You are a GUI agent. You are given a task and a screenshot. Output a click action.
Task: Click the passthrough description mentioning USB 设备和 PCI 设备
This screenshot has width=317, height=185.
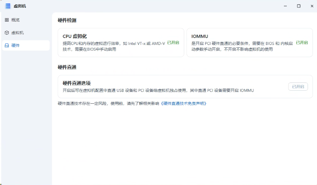pyautogui.click(x=158, y=90)
